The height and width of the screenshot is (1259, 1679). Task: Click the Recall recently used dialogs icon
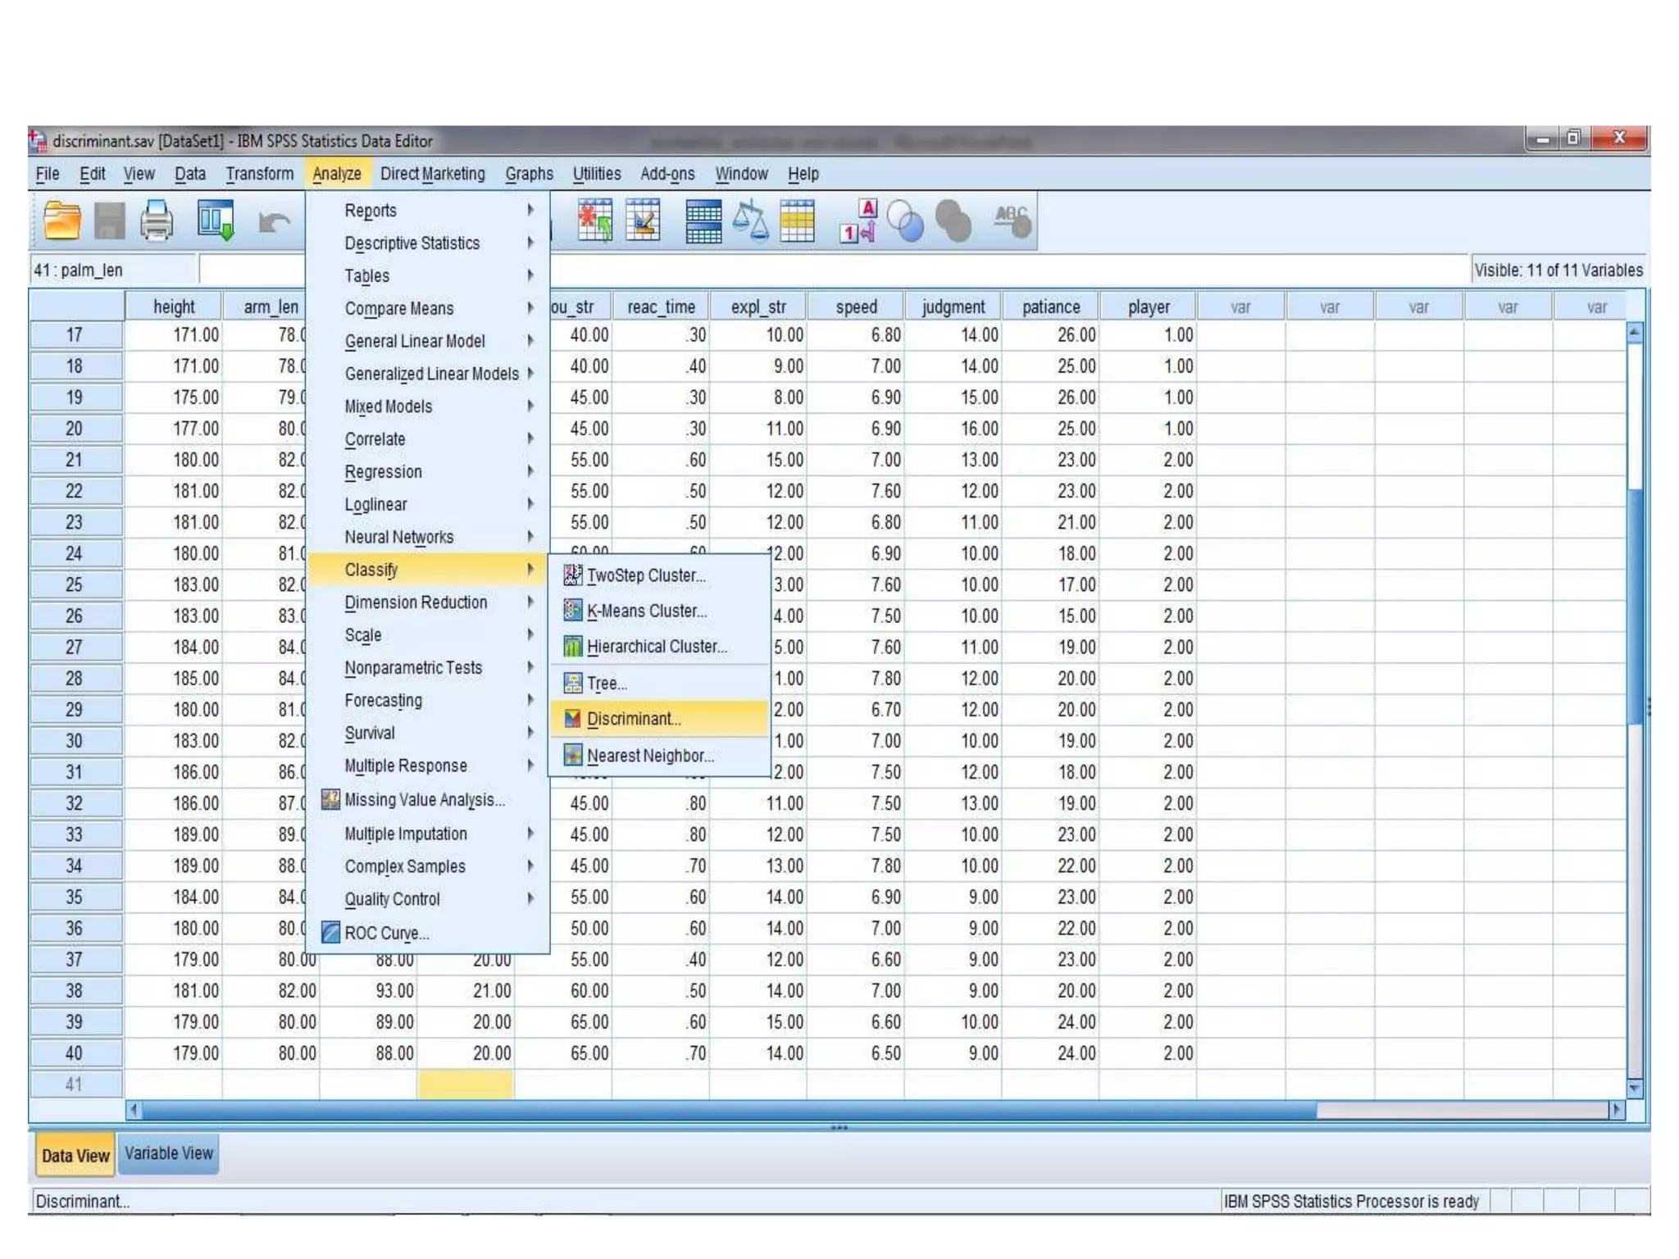[x=216, y=220]
